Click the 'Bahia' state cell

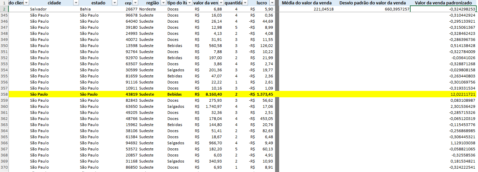click(x=85, y=9)
